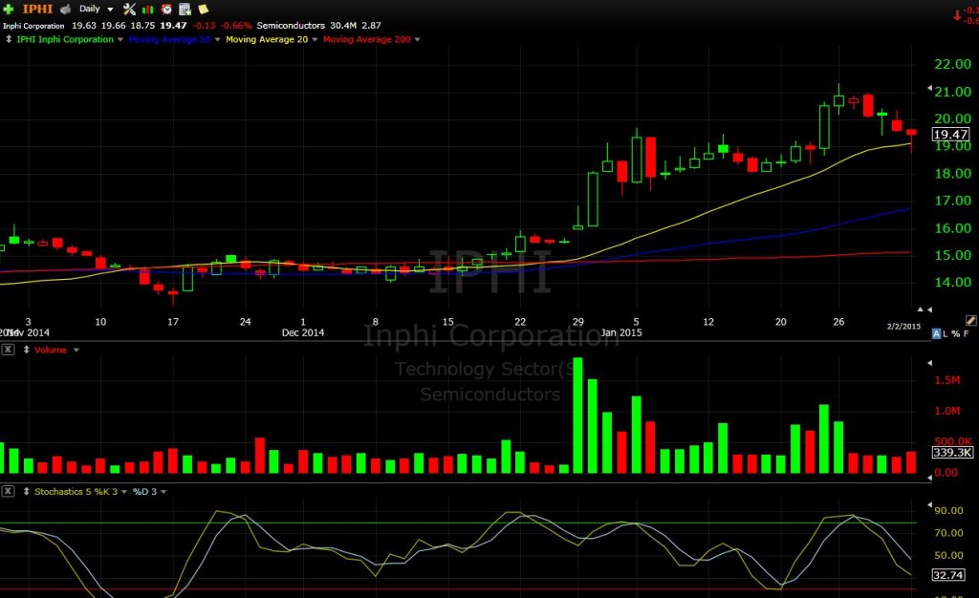Click the 1.5M volume axis label
Viewport: 979px width, 598px height.
coord(947,380)
